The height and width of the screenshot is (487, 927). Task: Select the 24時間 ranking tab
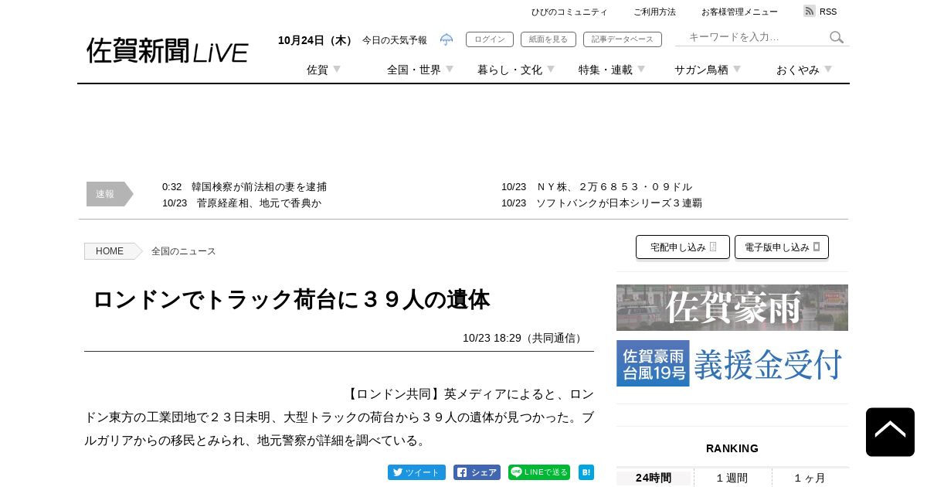tap(654, 478)
